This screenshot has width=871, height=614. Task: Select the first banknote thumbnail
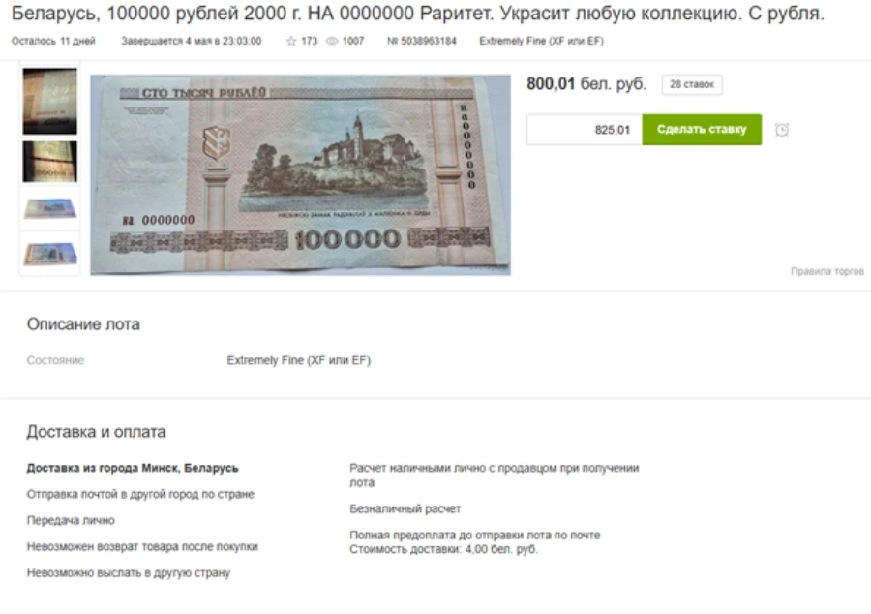50,101
